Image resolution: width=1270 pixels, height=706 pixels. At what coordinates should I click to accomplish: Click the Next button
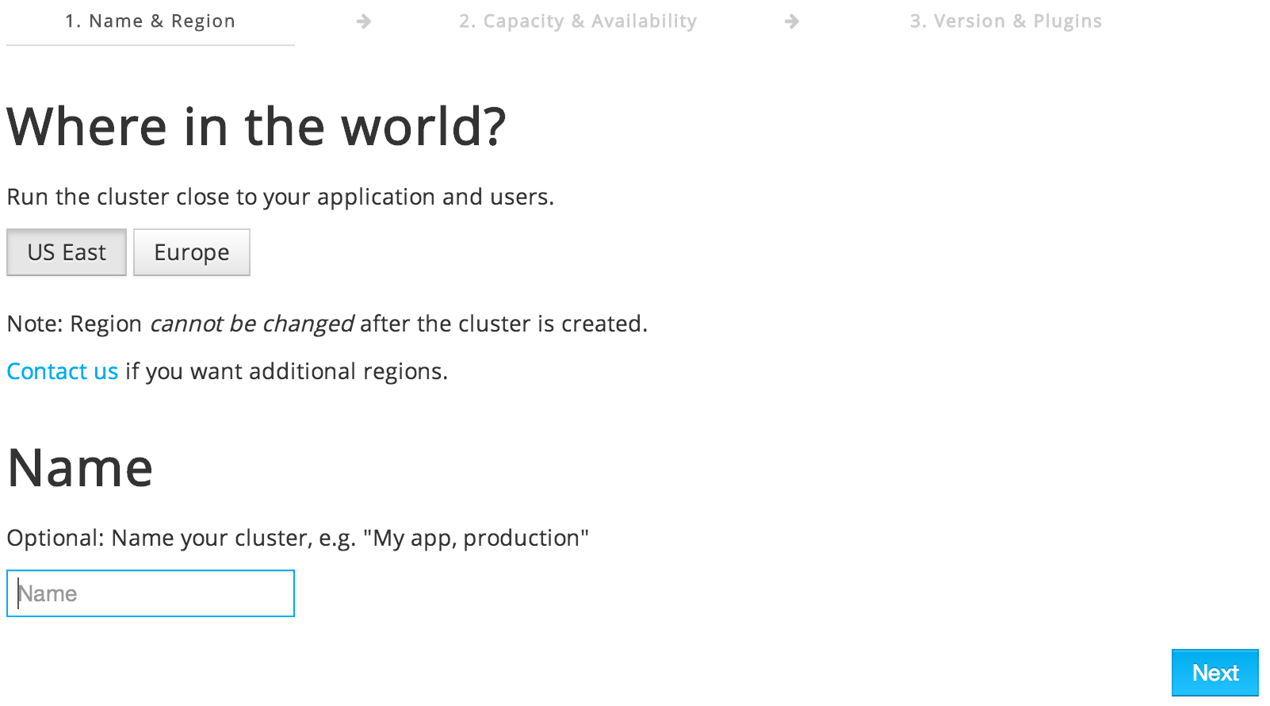tap(1215, 673)
